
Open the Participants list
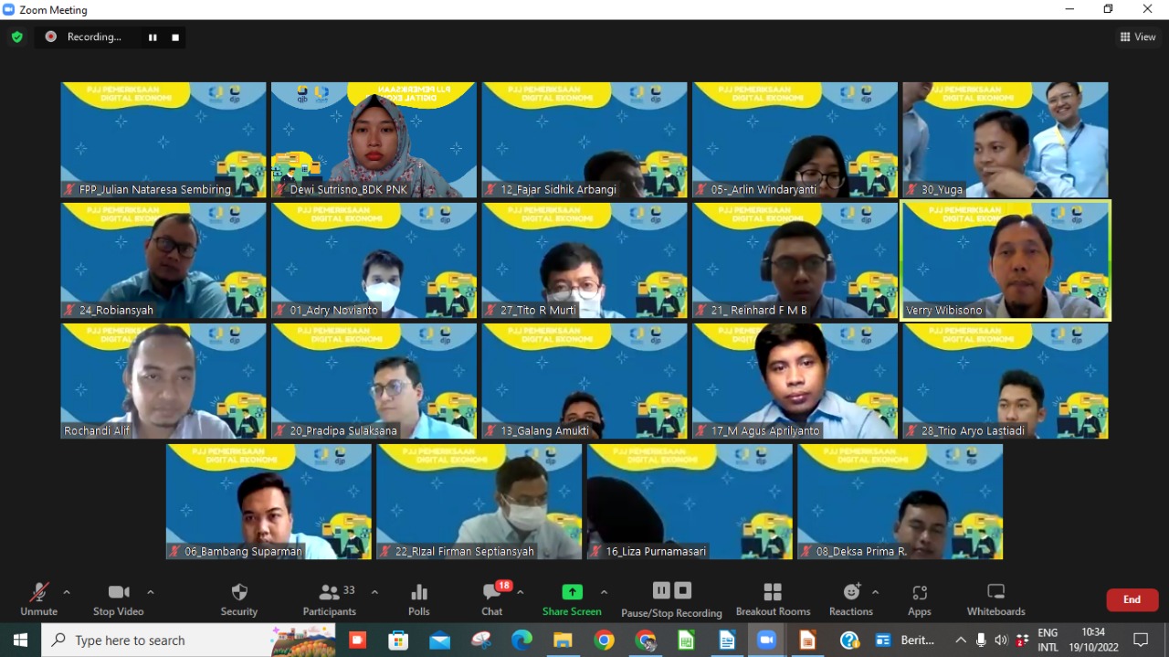[x=330, y=599]
